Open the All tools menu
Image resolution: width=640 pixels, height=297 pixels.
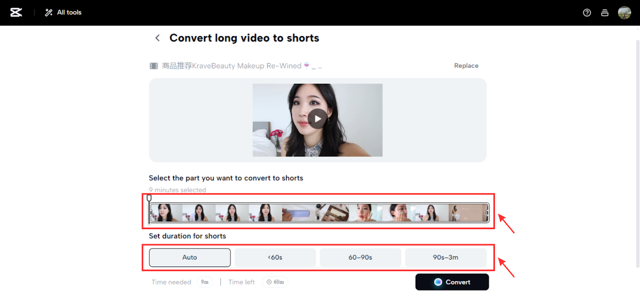pyautogui.click(x=63, y=12)
